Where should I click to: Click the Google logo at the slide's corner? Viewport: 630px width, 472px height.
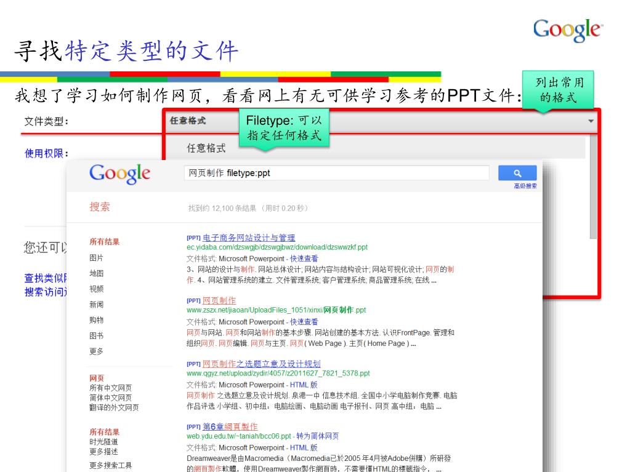point(568,30)
